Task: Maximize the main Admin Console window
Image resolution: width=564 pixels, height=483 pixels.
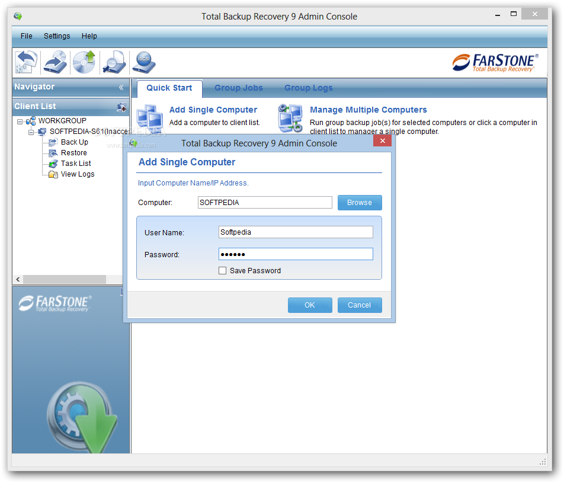Action: click(514, 14)
